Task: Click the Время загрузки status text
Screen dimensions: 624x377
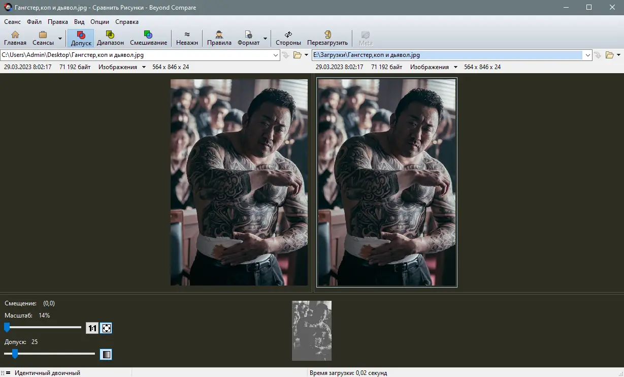Action: 348,373
